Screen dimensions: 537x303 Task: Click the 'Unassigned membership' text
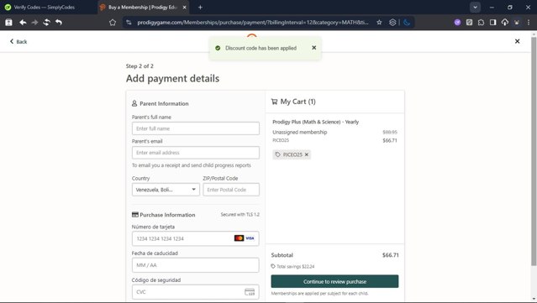pos(300,132)
